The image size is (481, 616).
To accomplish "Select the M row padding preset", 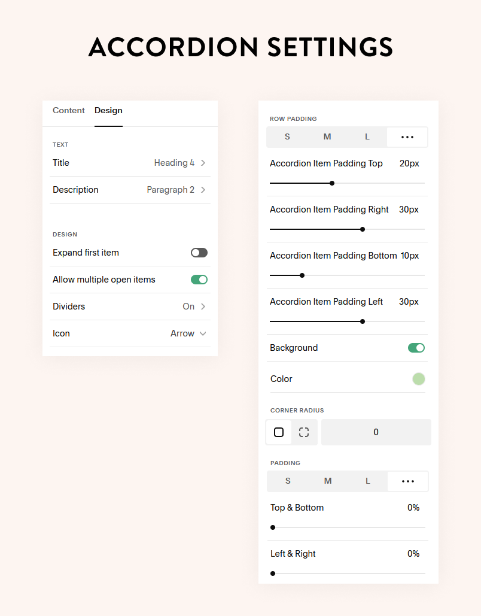I will [x=327, y=137].
